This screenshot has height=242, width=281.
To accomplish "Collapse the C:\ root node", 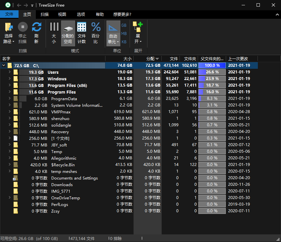I will 4,65.
